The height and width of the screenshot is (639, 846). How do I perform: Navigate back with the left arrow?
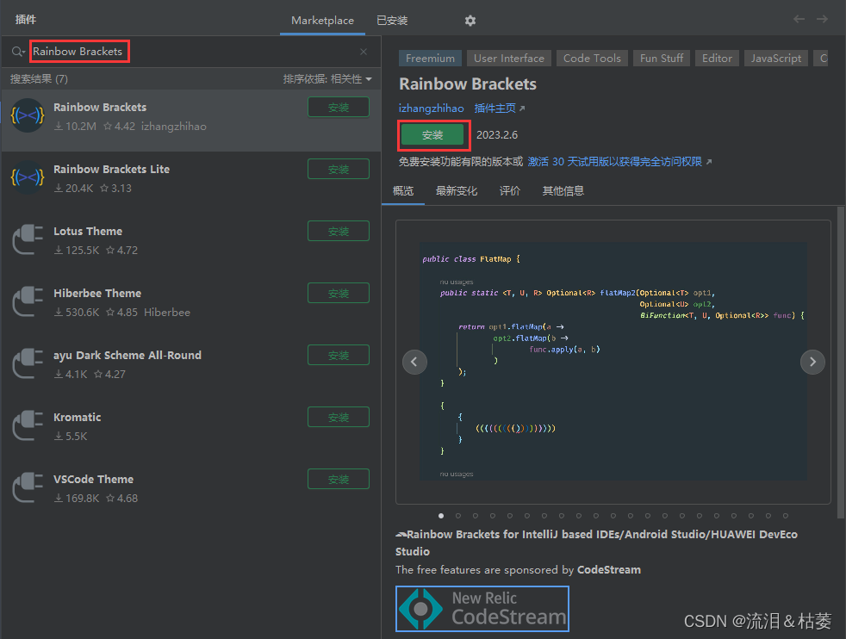(x=799, y=20)
